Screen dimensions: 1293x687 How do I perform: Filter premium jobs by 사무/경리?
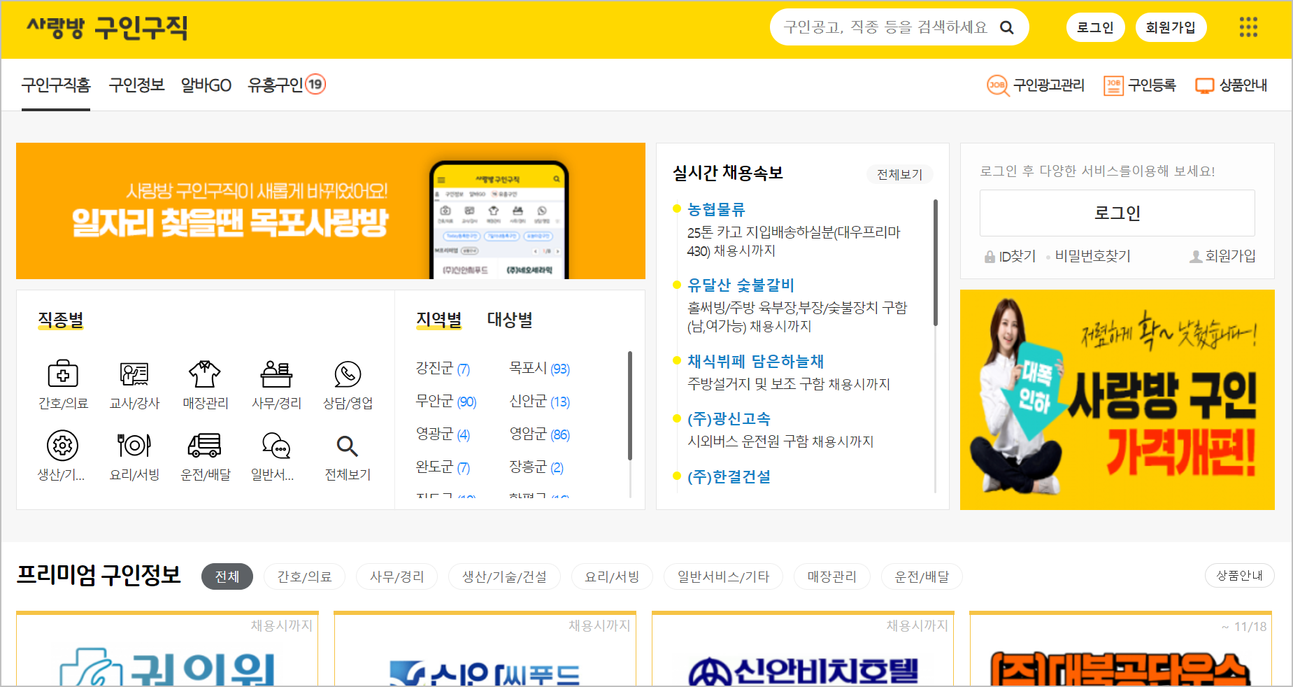coord(397,576)
